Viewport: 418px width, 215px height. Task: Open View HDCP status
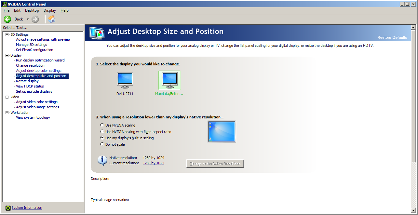coord(30,86)
